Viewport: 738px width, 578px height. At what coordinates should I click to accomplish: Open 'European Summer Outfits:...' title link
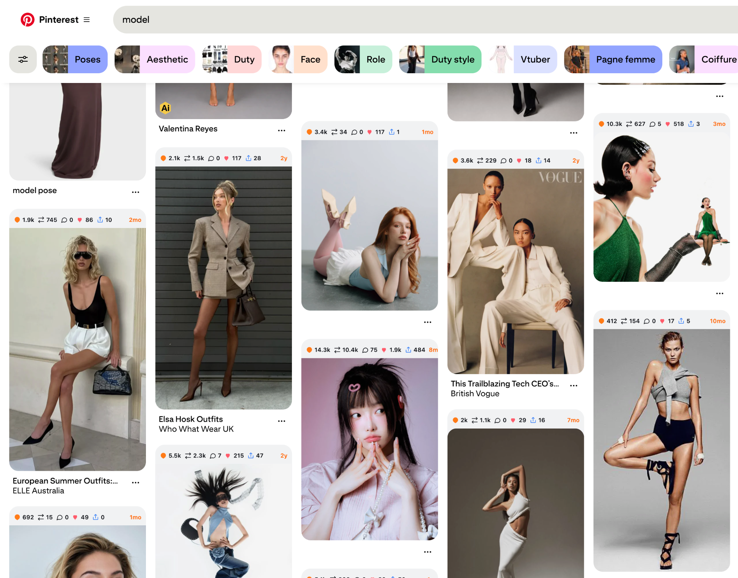[x=65, y=481]
